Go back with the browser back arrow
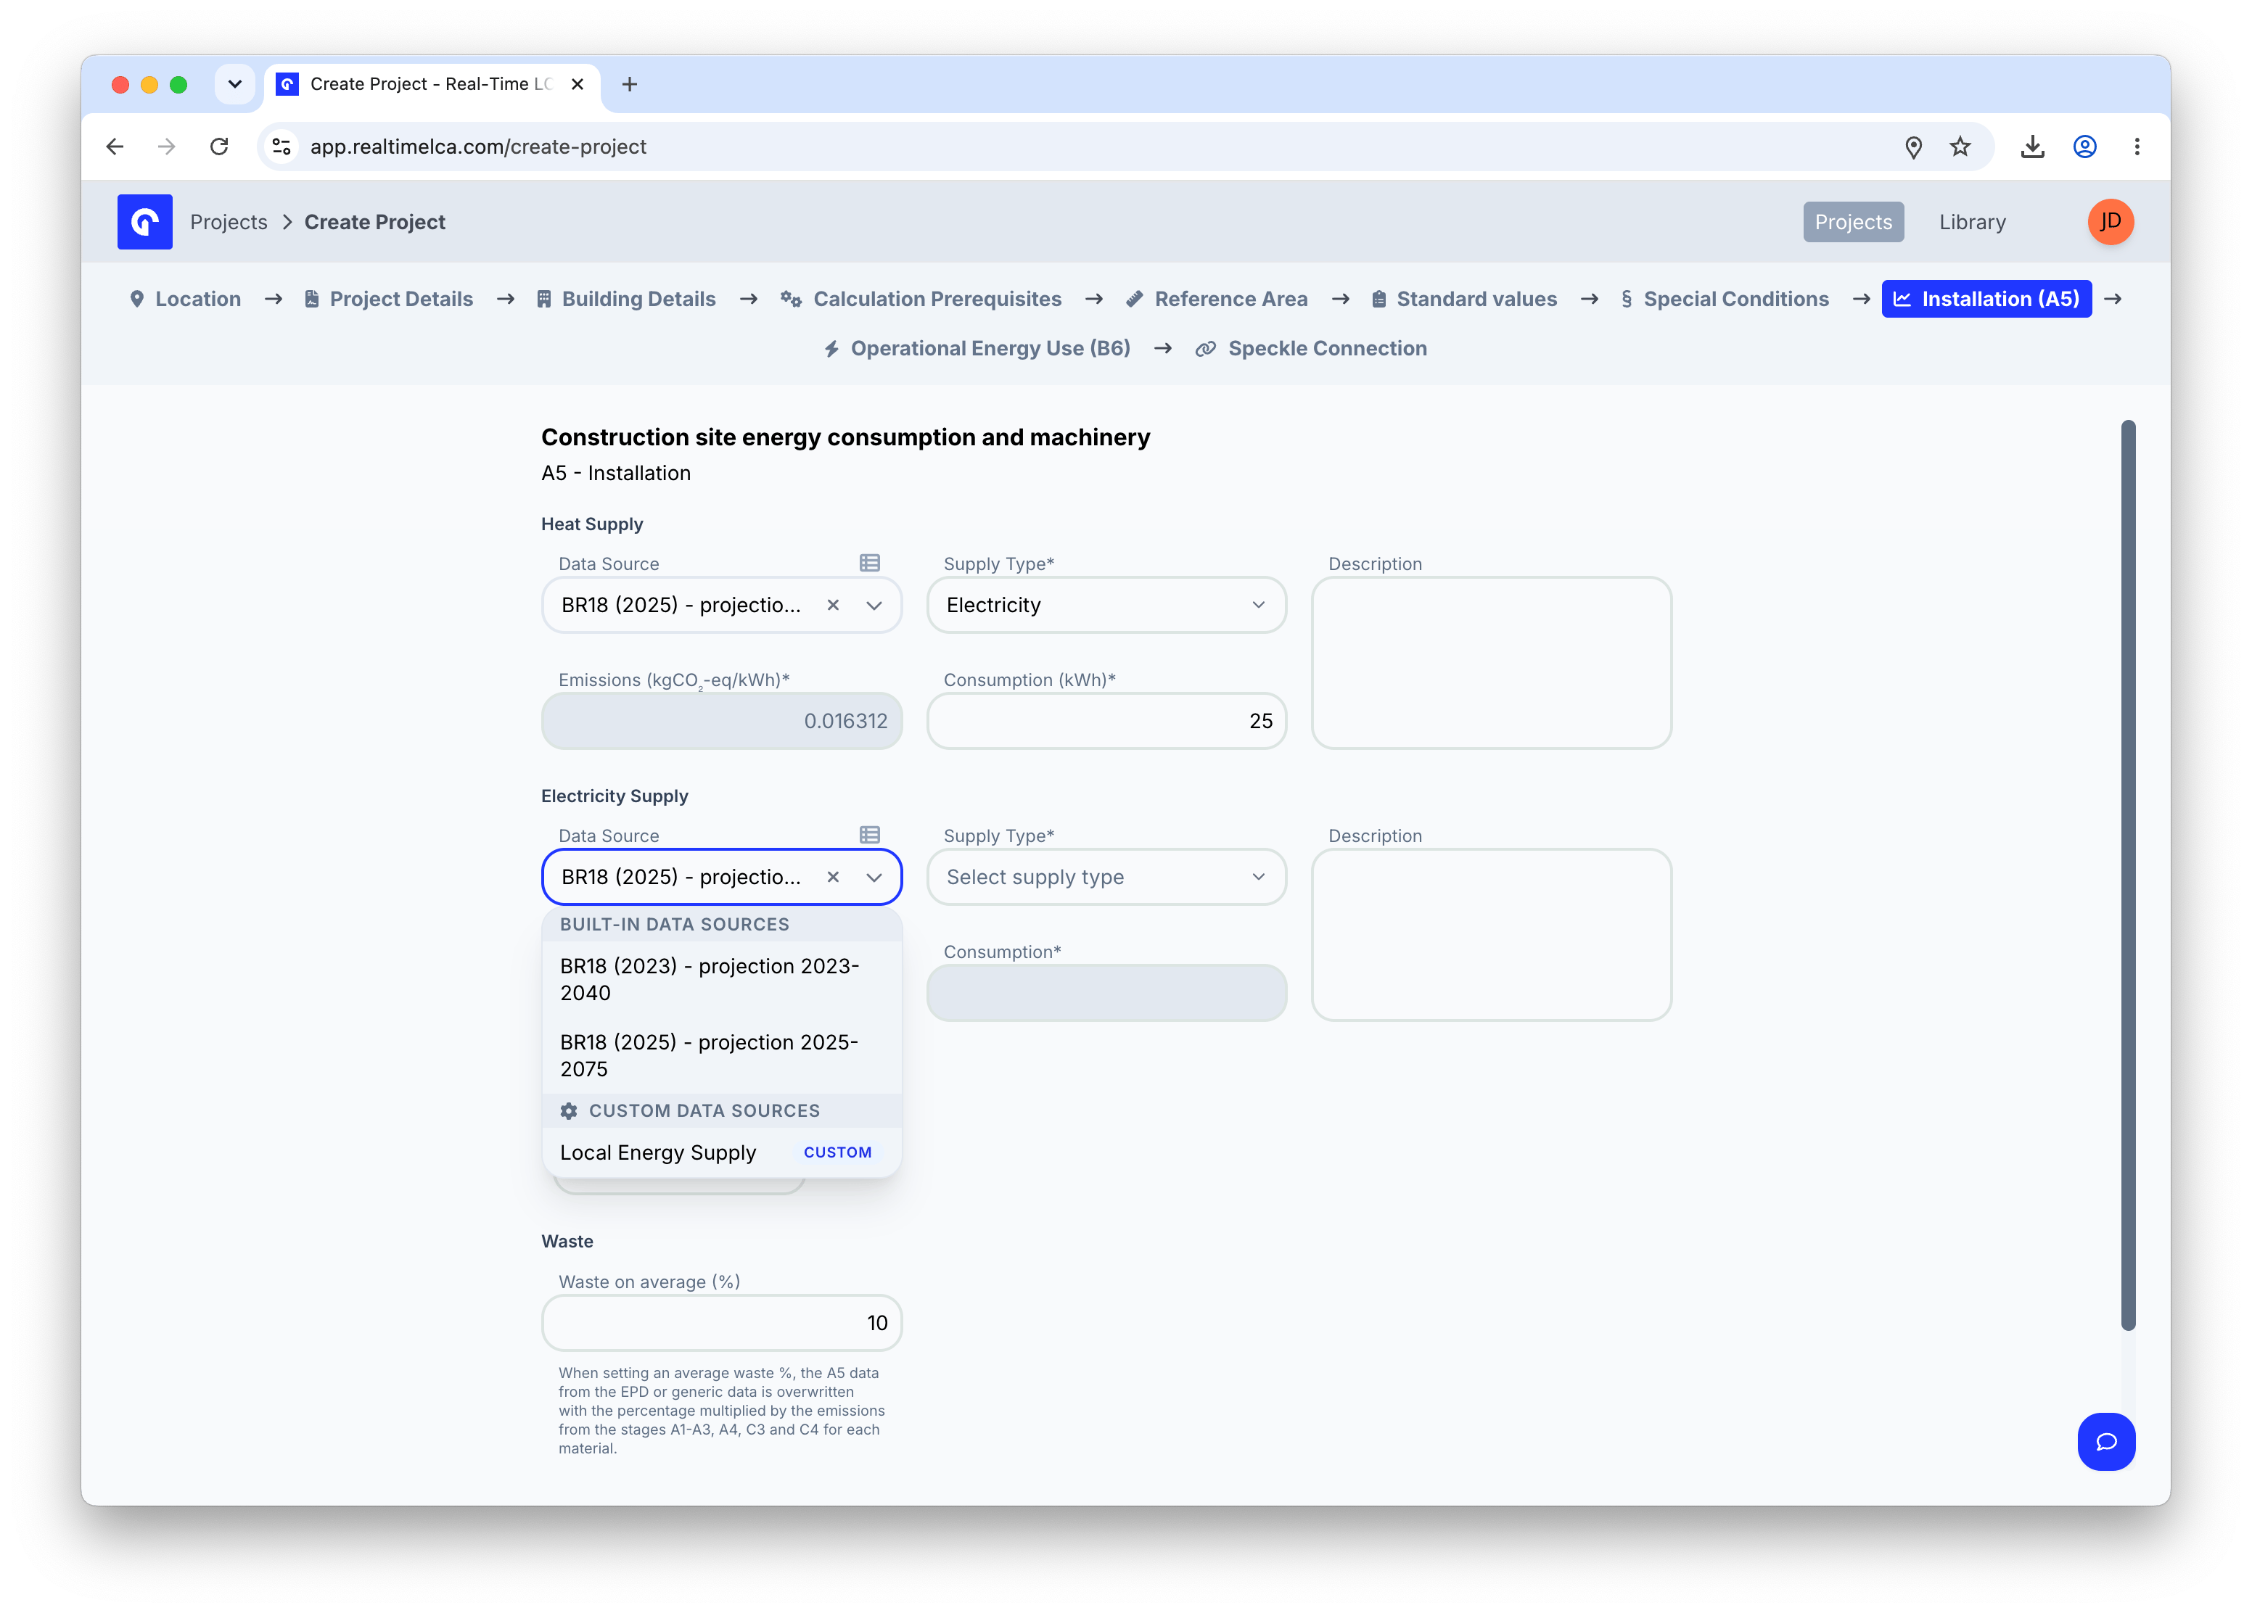Screen dimensions: 2252x1613 tap(115, 147)
